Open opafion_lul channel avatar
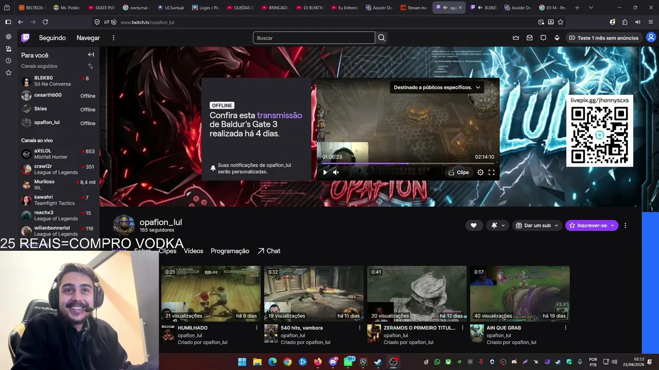This screenshot has height=370, width=659. click(x=124, y=225)
